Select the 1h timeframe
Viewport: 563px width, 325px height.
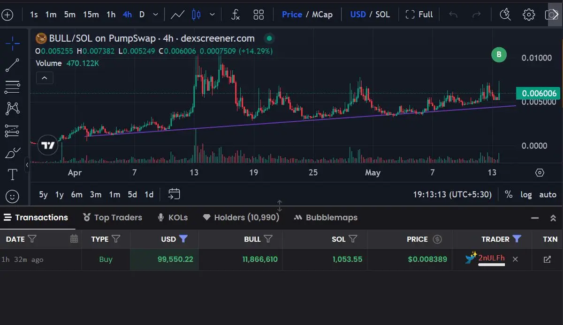(111, 15)
